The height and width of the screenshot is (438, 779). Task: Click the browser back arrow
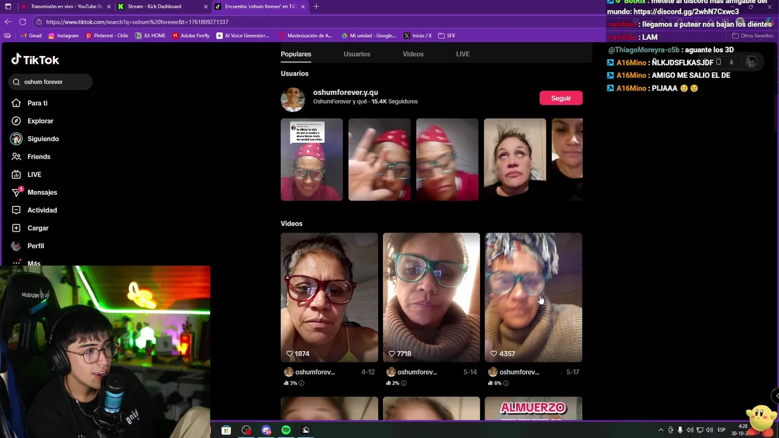pos(8,22)
